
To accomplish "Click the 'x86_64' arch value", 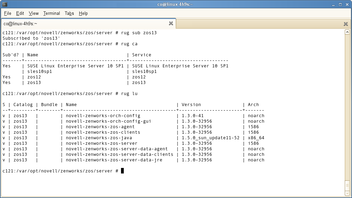I will pyautogui.click(x=256, y=138).
